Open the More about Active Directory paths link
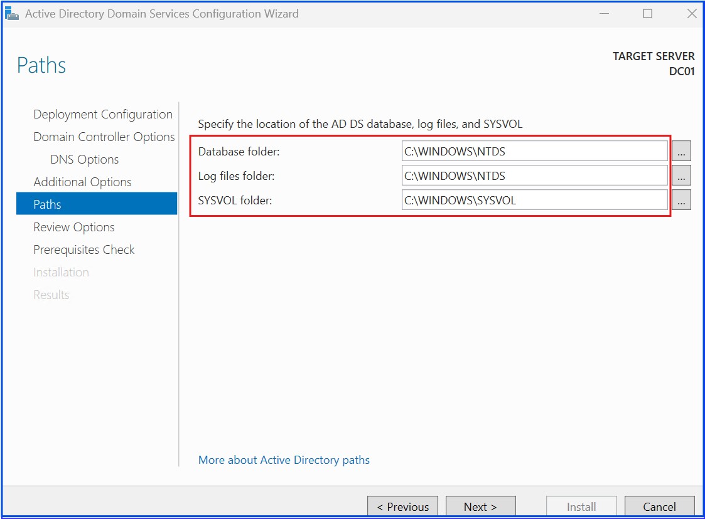Image resolution: width=705 pixels, height=519 pixels. (x=284, y=459)
